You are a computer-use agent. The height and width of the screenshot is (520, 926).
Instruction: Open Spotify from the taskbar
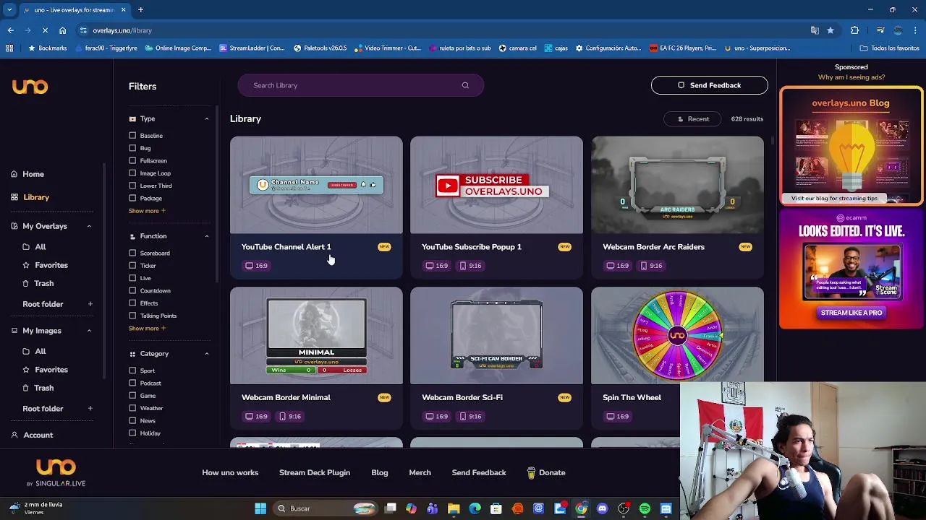(x=645, y=508)
